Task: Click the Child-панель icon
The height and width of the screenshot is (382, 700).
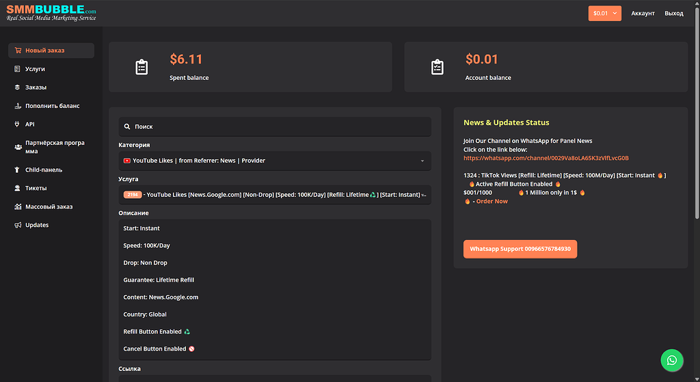Action: (x=17, y=169)
